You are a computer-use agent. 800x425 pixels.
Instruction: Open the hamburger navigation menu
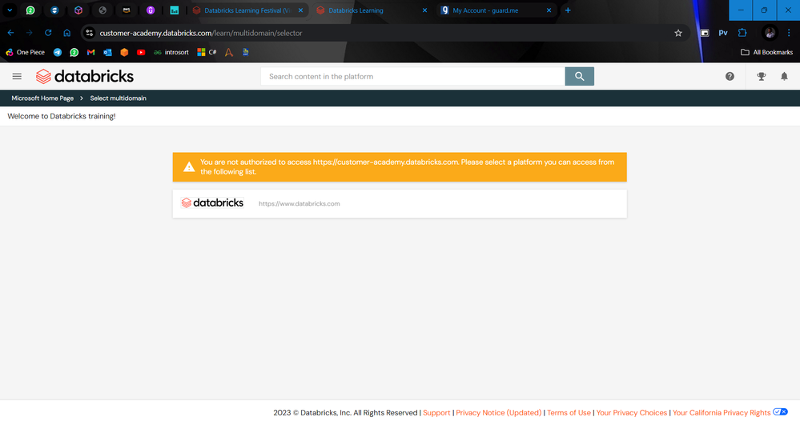[x=17, y=77]
